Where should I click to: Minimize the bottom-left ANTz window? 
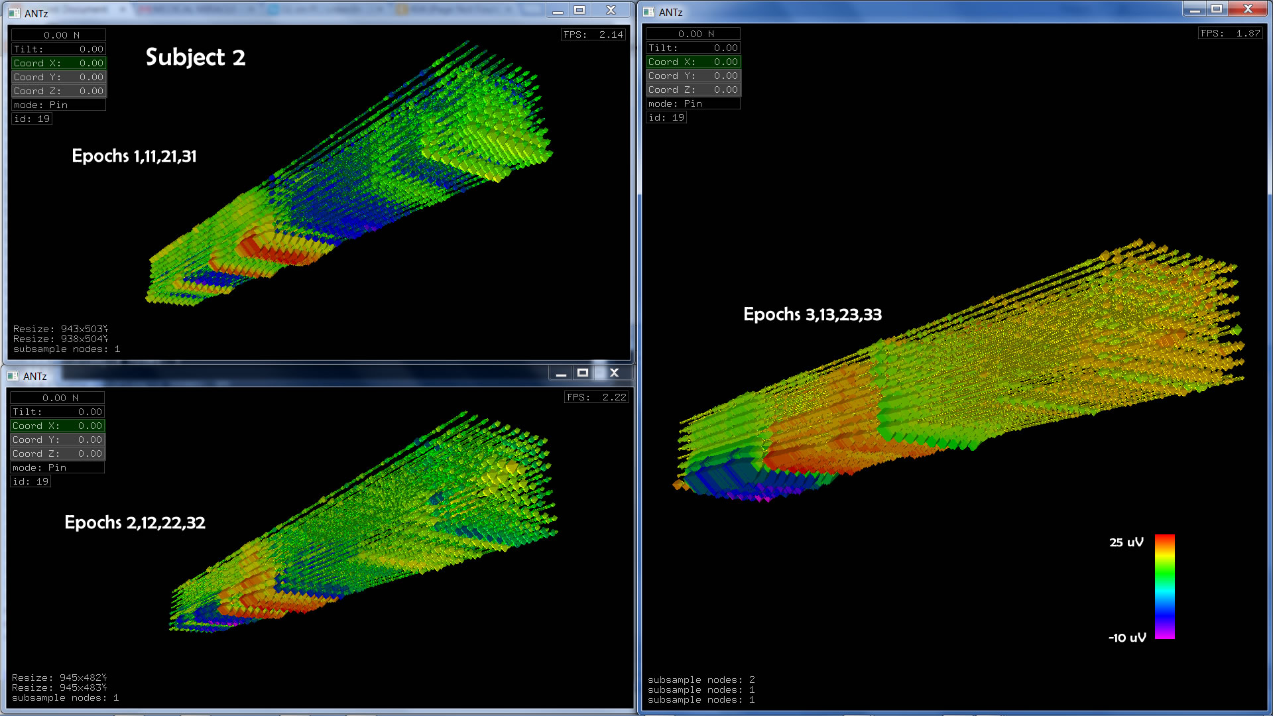(561, 373)
